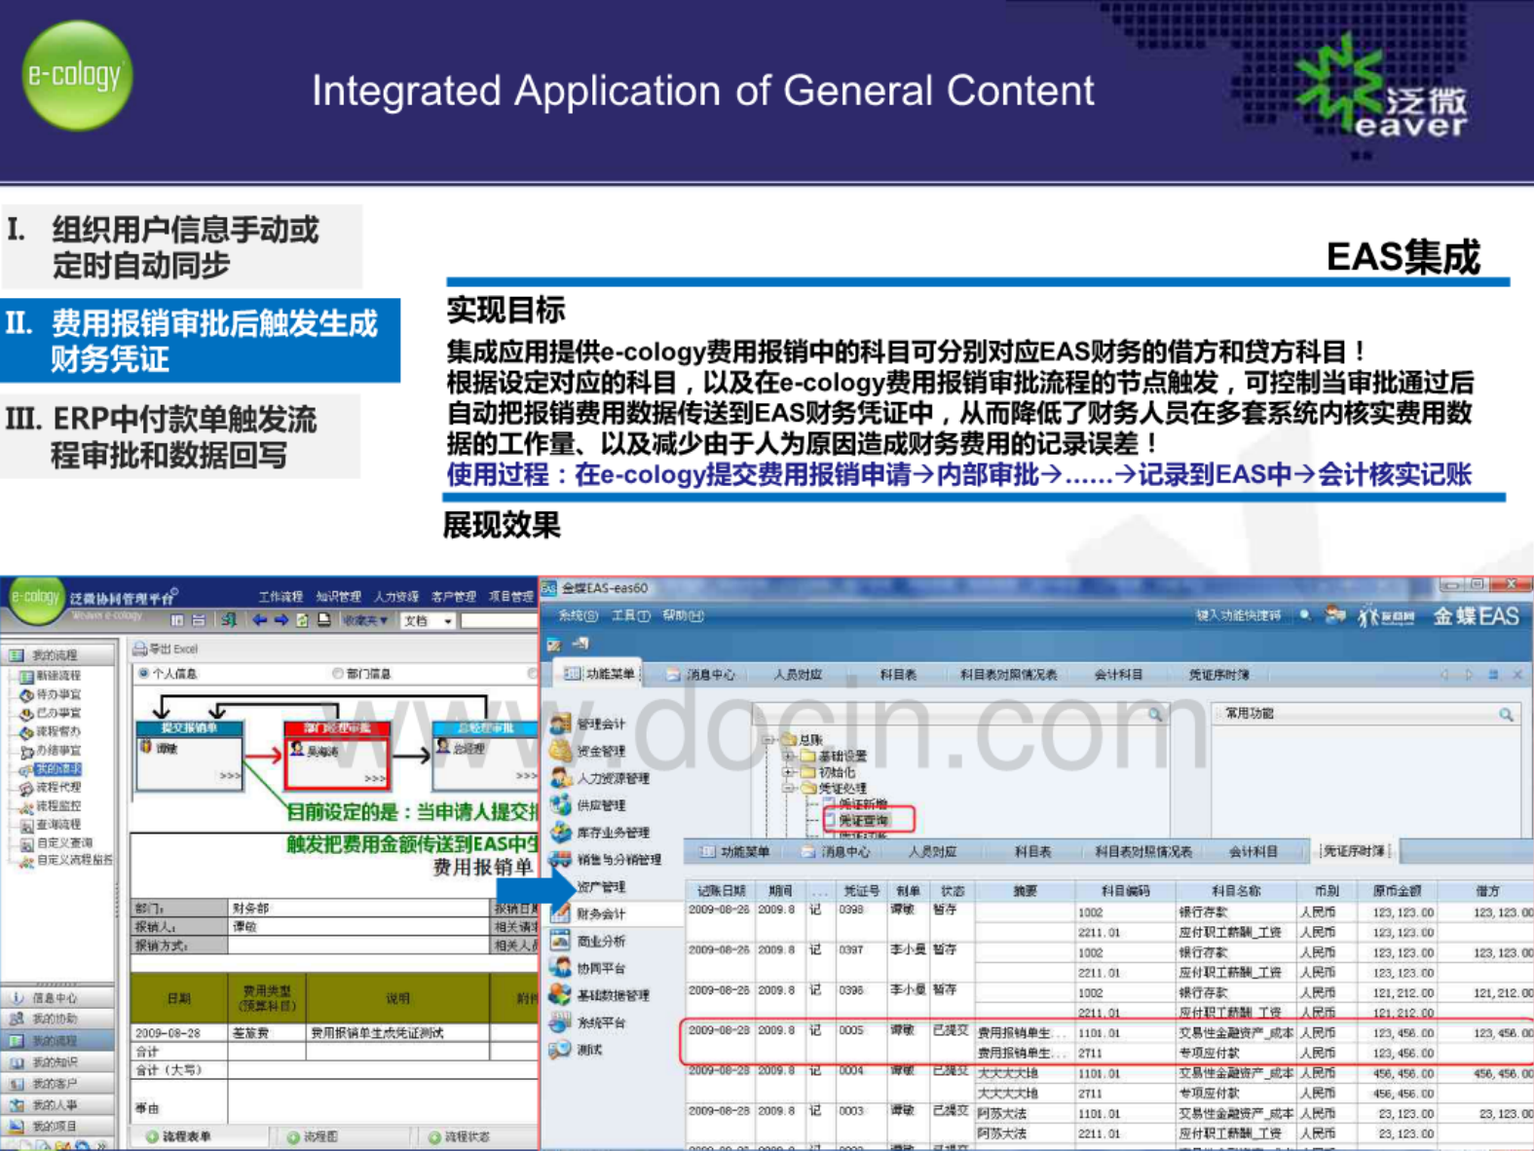Image resolution: width=1534 pixels, height=1151 pixels.
Task: Open 工具(T) menu in EAS window
Action: coord(630,615)
